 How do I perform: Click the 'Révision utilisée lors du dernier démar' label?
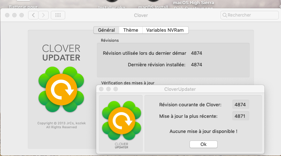point(144,53)
